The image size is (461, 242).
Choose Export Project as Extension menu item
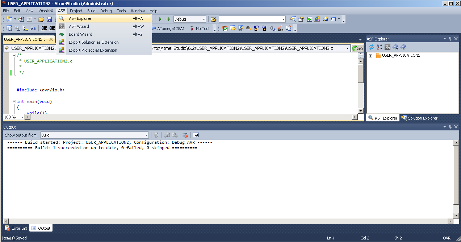(x=104, y=50)
